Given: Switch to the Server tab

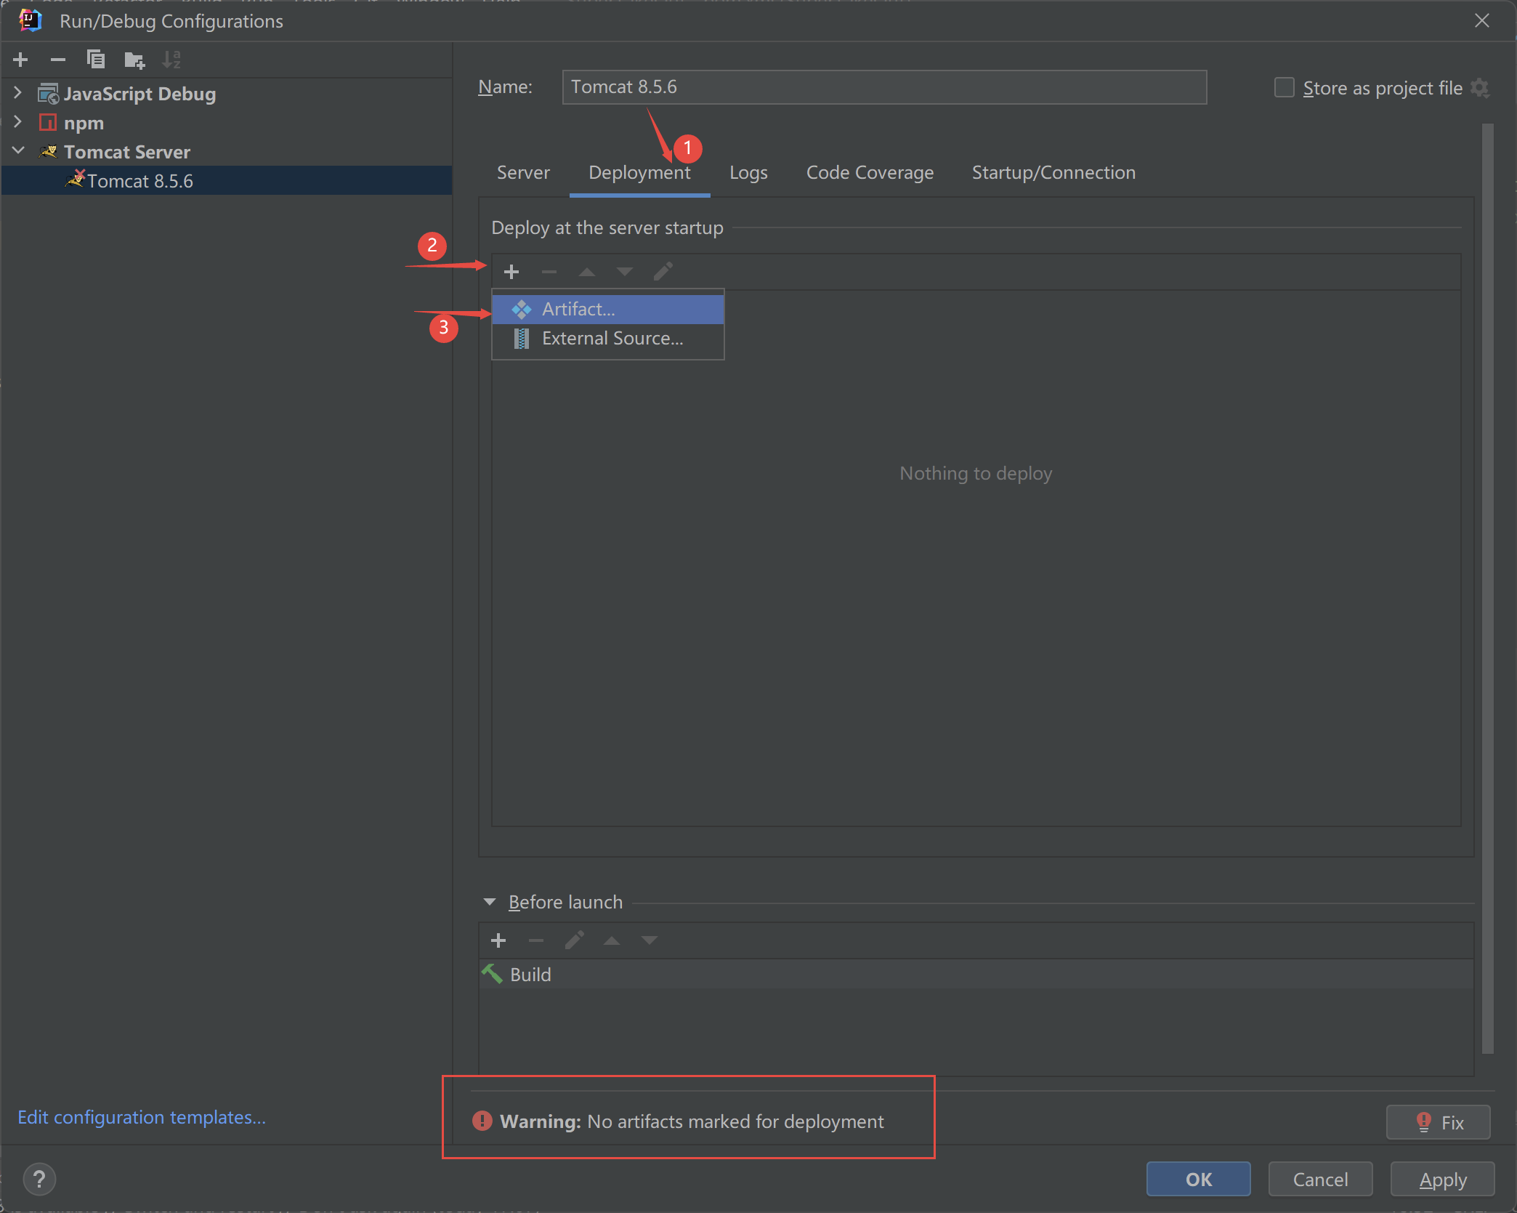Looking at the screenshot, I should pyautogui.click(x=523, y=172).
